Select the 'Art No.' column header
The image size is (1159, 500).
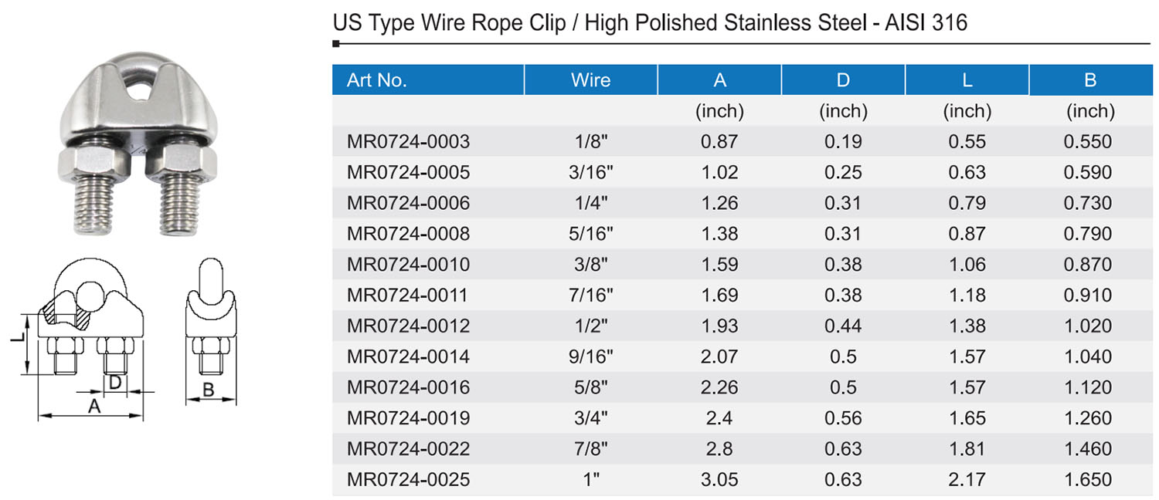377,80
